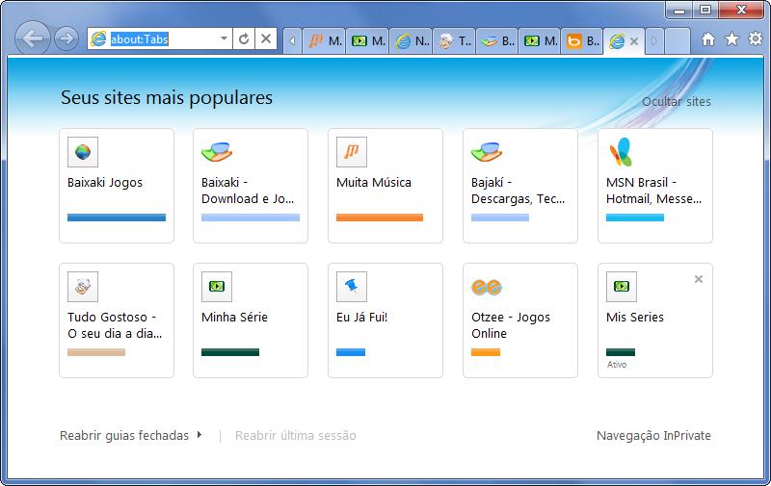771x486 pixels.
Task: Click the Muita Música note icon
Action: pyautogui.click(x=352, y=152)
